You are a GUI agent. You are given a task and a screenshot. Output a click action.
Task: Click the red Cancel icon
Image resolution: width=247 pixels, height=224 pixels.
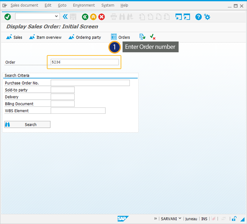(102, 17)
